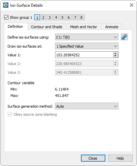Click the Value 1 input field

(84, 55)
